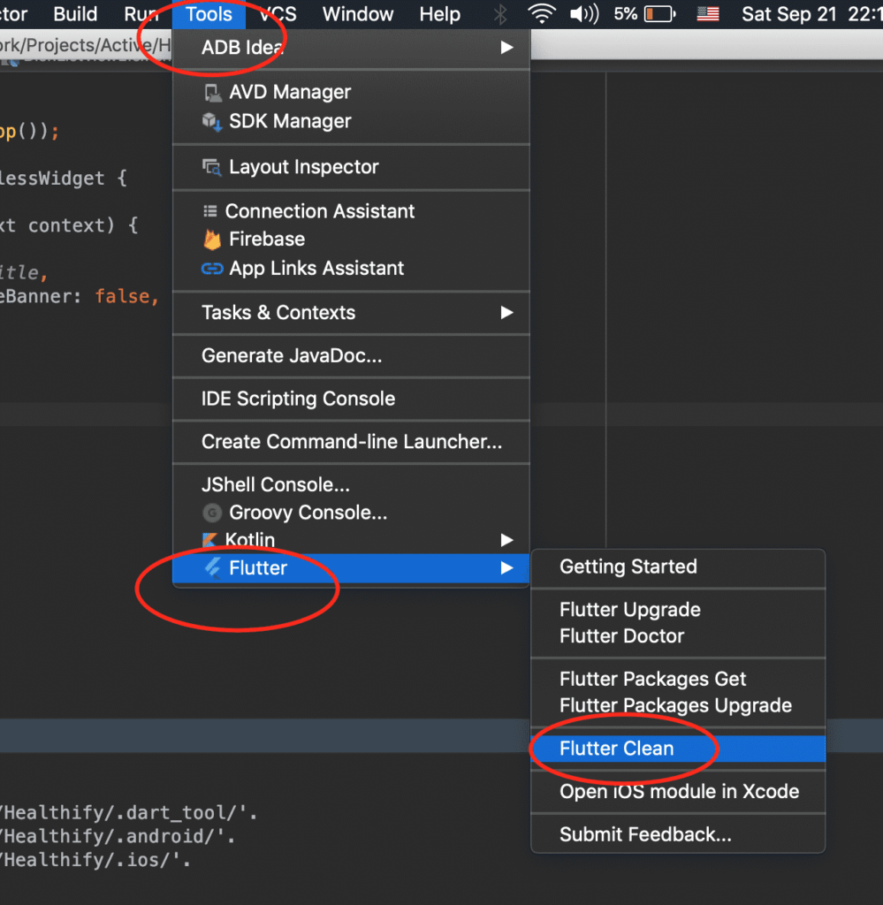Expand the Kotlin submenu arrow

pos(506,540)
